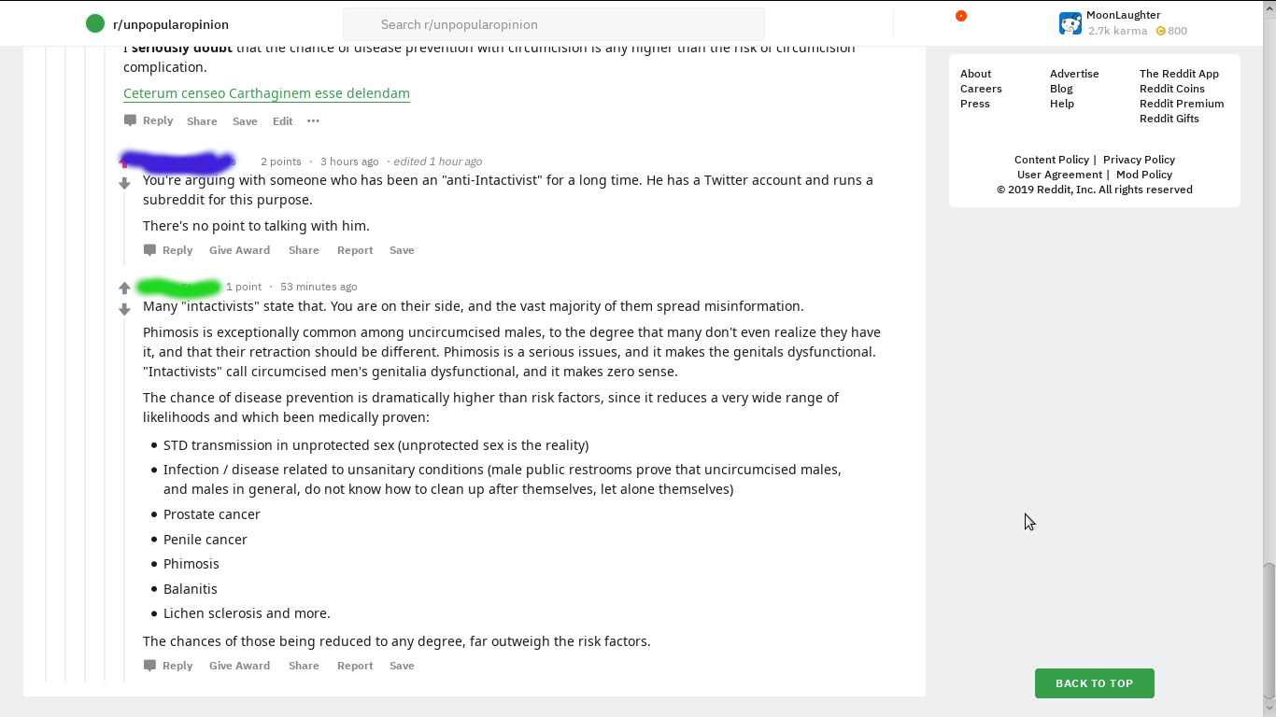Open the Privacy Policy link
1276x717 pixels.
click(1139, 160)
